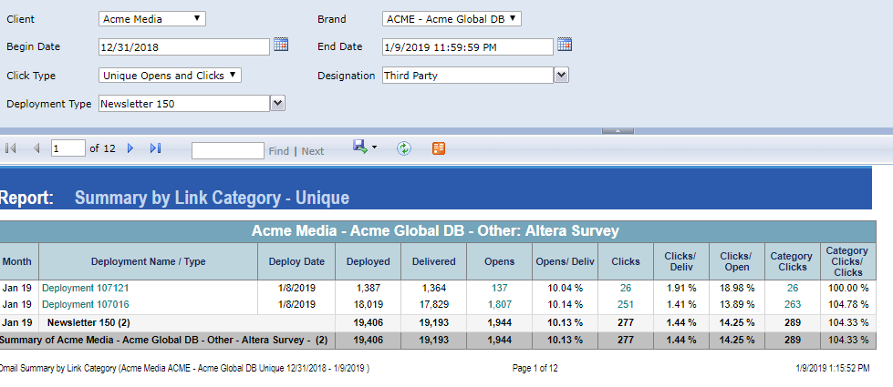Click the current page number field
The height and width of the screenshot is (387, 893).
(67, 148)
